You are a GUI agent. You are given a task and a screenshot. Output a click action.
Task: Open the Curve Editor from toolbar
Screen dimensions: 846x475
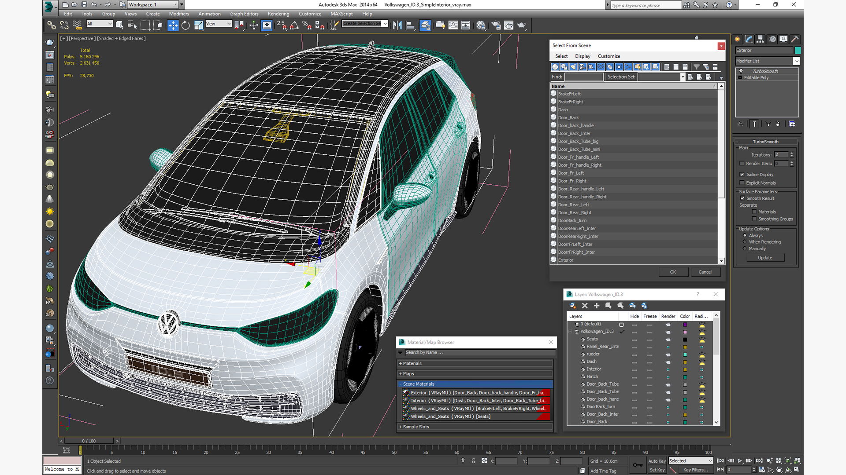point(453,25)
